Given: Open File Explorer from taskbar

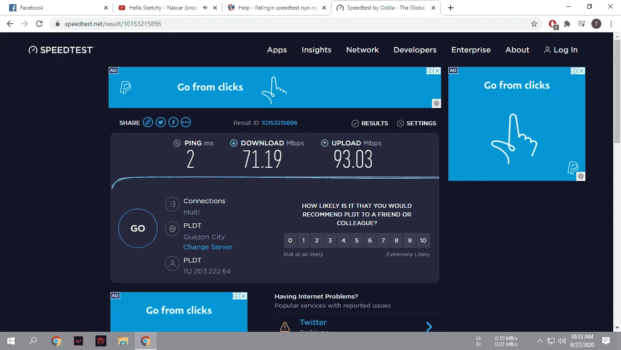Looking at the screenshot, I should coord(123,341).
